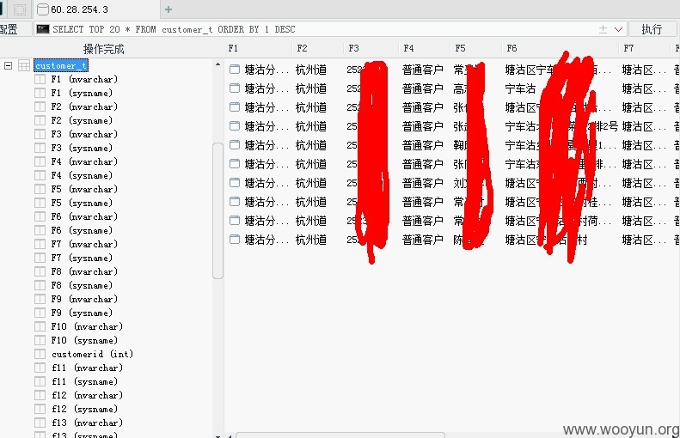680x438 pixels.
Task: Select the F5 (nvarchar) column in tree
Action: pos(84,190)
